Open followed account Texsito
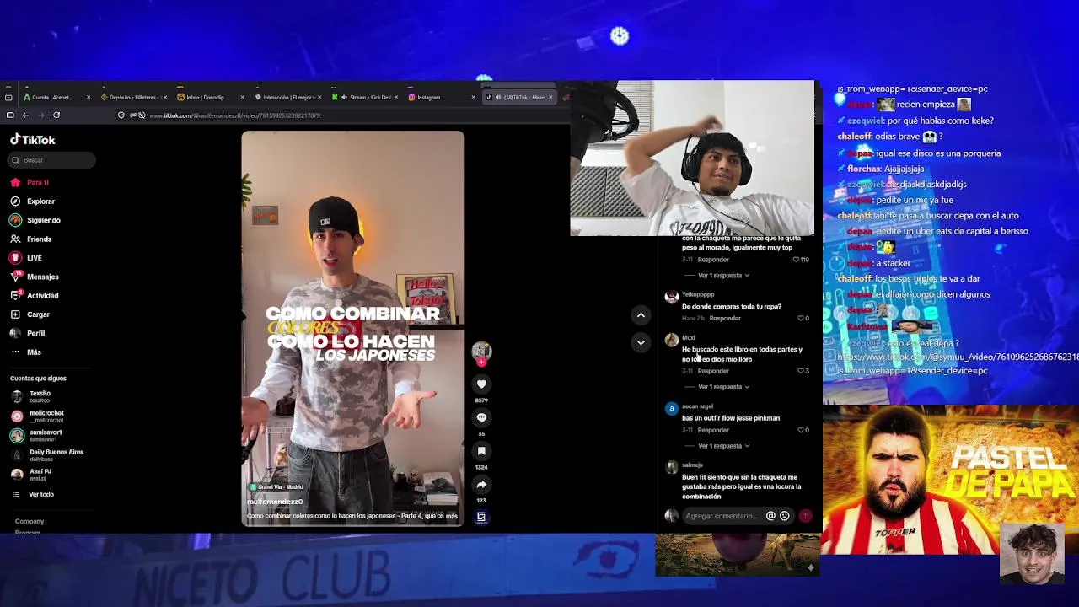Image resolution: width=1079 pixels, height=607 pixels. 40,396
